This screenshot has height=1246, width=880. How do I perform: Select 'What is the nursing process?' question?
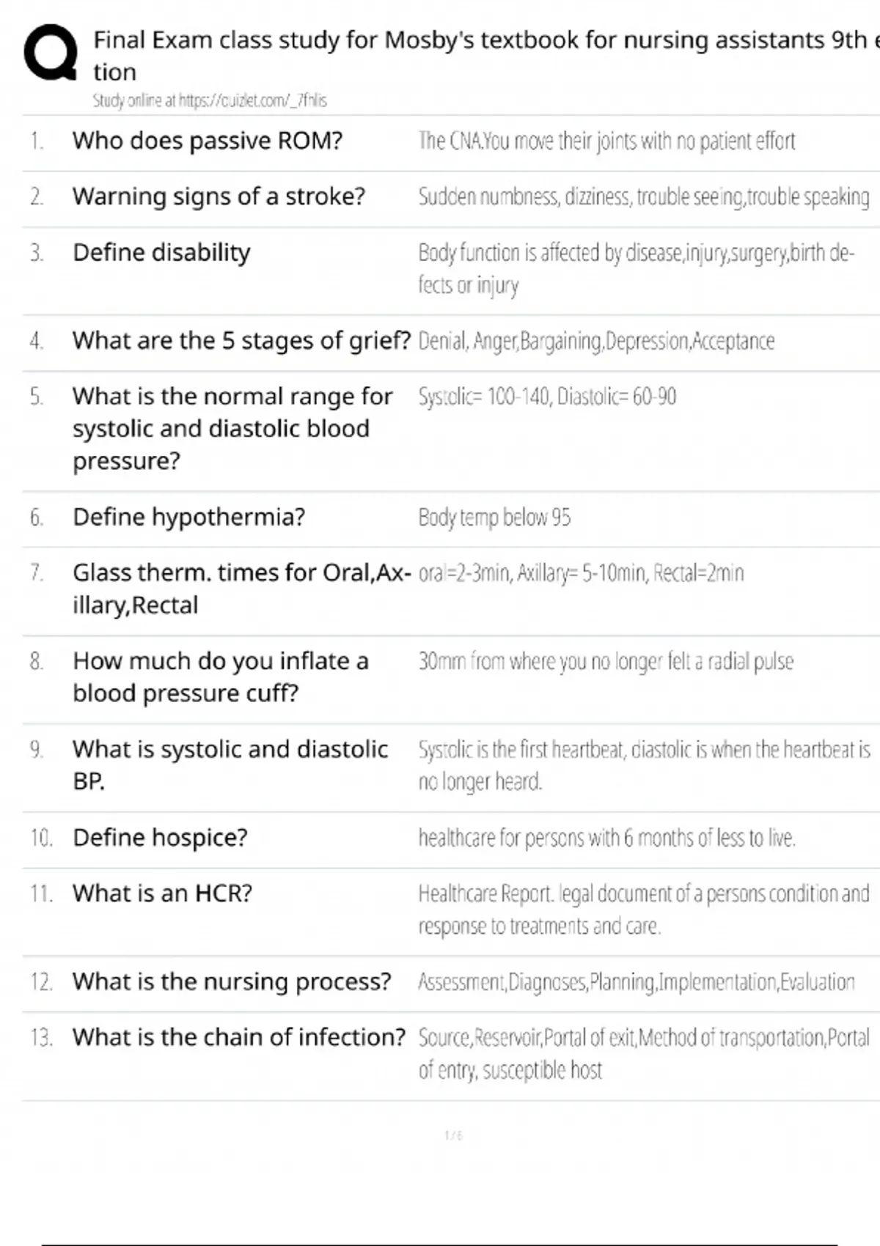point(232,982)
